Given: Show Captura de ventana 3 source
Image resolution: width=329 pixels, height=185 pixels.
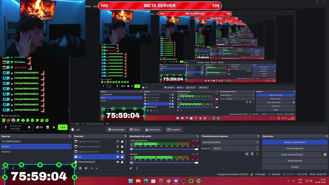Looking at the screenshot, I should [x=118, y=141].
